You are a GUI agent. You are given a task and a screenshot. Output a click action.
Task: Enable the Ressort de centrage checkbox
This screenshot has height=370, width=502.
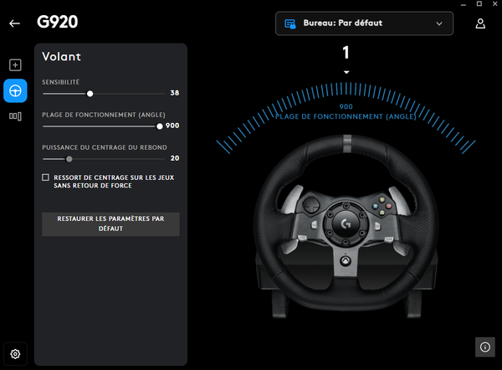[45, 177]
